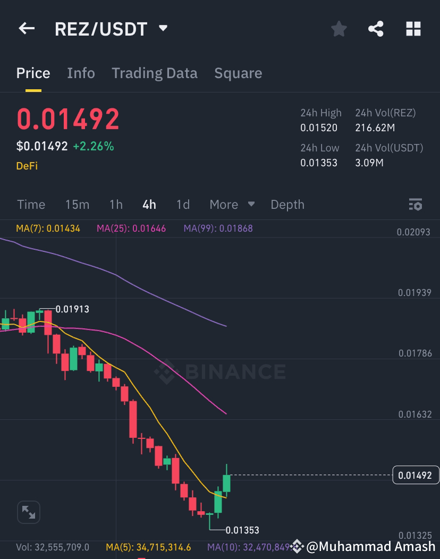Screen dimensions: 440x559
Task: Open the apps grid icon top right
Action: (x=413, y=29)
